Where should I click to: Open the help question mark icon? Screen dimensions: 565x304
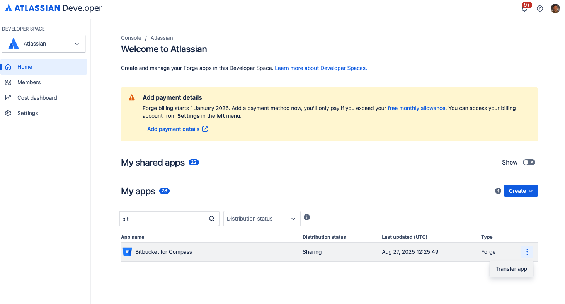coord(540,8)
